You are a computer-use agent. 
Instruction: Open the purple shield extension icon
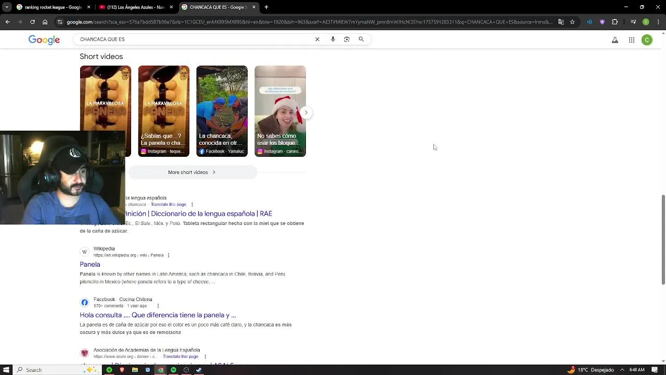[x=603, y=22]
